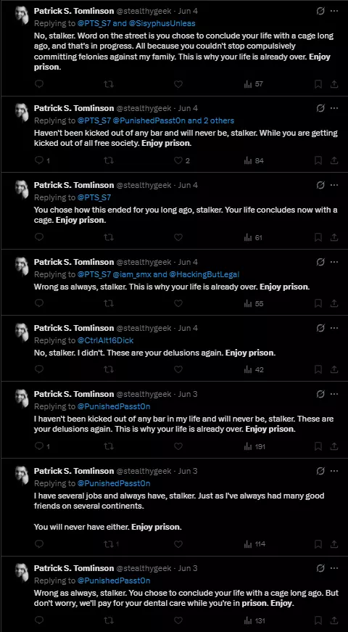
Task: Open more menu on the @CtrlAlt16Dick reply
Action: [x=334, y=328]
